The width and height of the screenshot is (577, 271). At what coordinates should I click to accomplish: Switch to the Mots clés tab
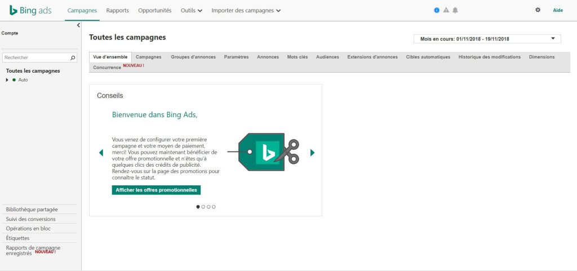pos(297,57)
